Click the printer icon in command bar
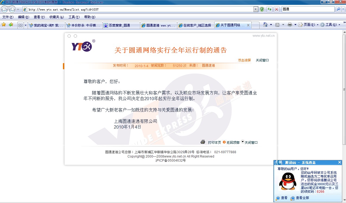Image resolution: width=346 pixels, height=203 pixels. click(x=290, y=25)
